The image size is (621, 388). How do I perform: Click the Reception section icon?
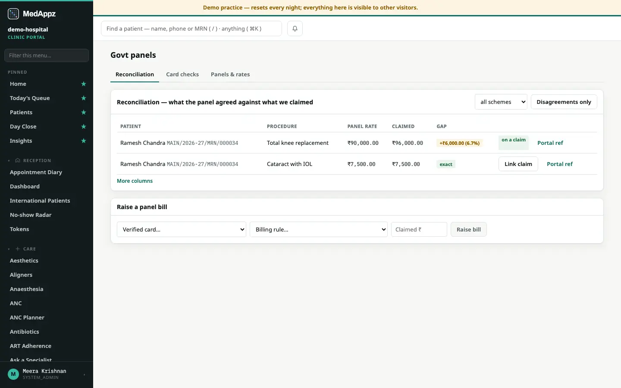click(x=18, y=161)
